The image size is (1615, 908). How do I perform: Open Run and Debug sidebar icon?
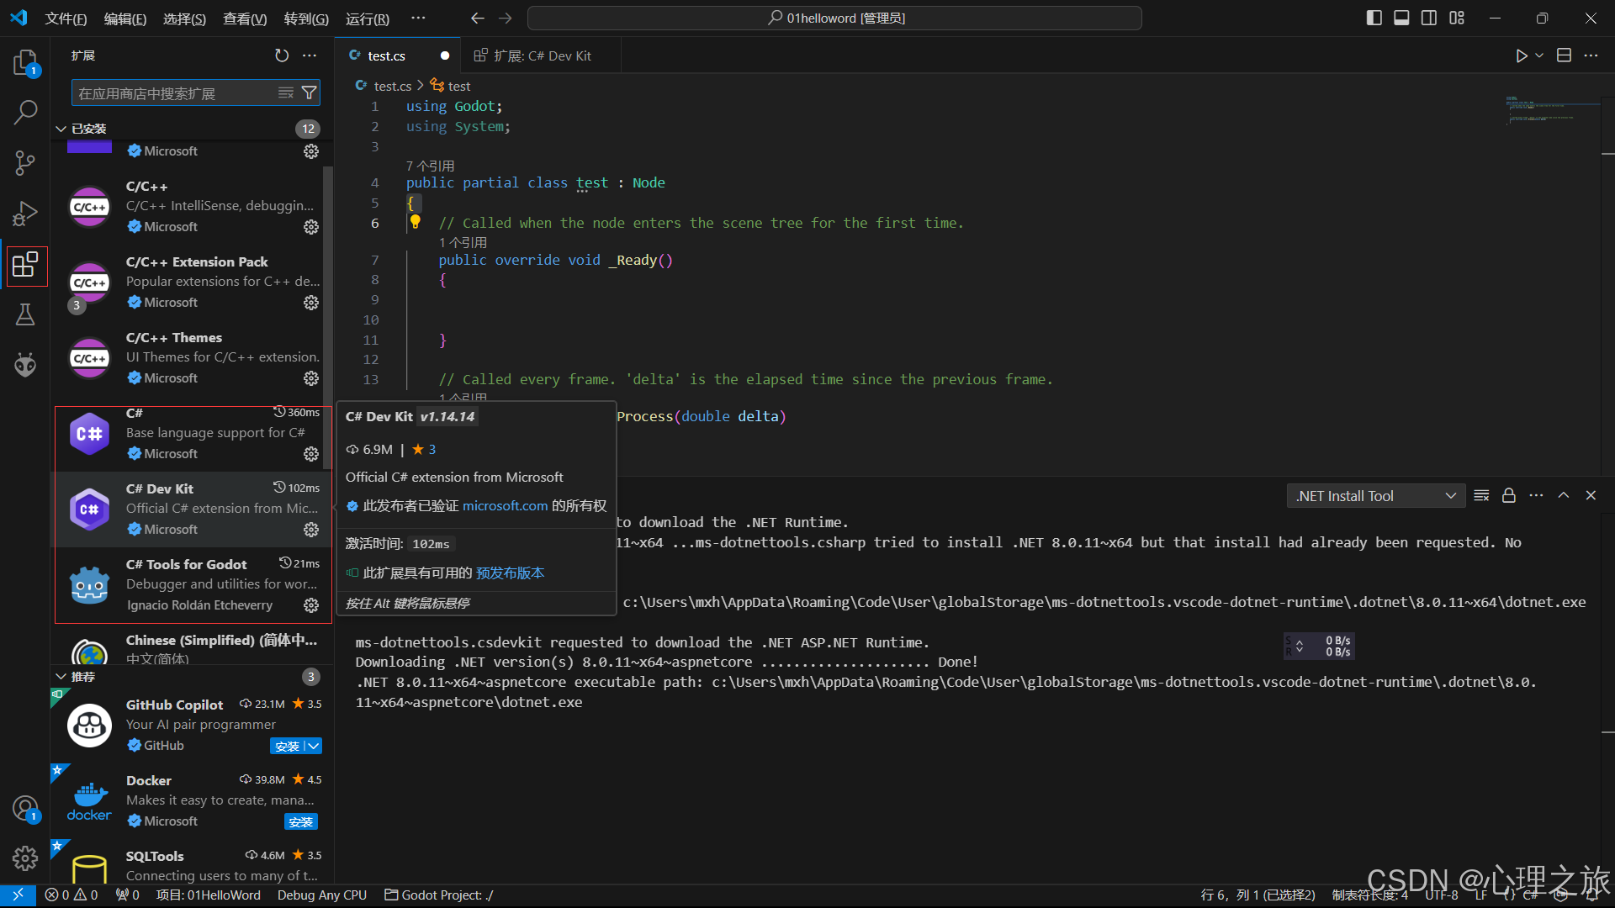[26, 213]
